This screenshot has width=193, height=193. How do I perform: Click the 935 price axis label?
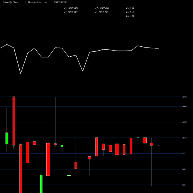184,185
